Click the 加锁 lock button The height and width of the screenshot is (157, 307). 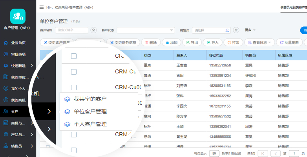tap(172, 42)
